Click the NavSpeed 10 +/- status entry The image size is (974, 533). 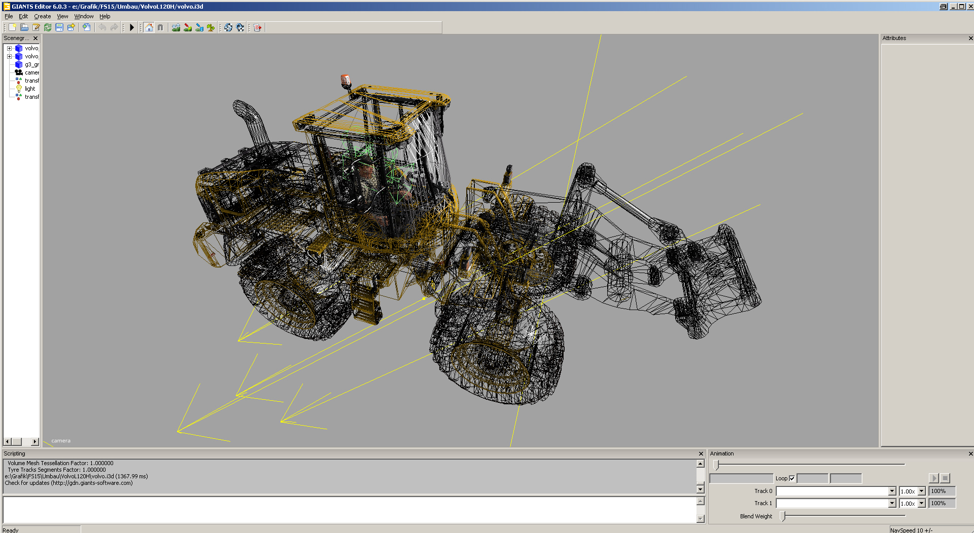[911, 530]
